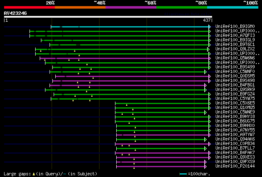Select the UniRef100_B9IGL9 hit label
The image size is (262, 177).
tap(235, 40)
